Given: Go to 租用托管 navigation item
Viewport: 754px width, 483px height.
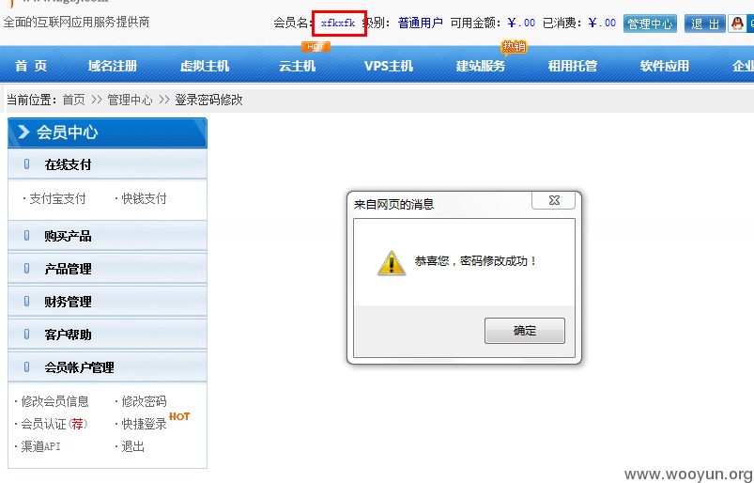Looking at the screenshot, I should 573,66.
